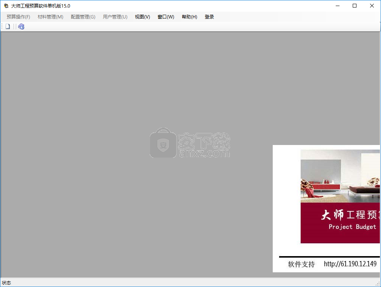Click the application icon in title bar
Viewport: 381px width, 287px height.
6,6
